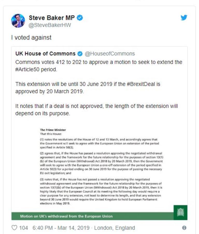Image resolution: width=199 pixels, height=234 pixels.
Task: Click Steve Baker's verified badge
Action: (x=80, y=18)
